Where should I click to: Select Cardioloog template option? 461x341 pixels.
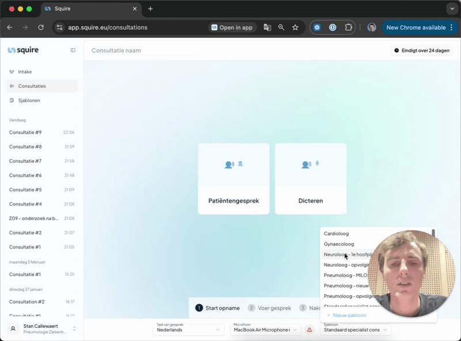[337, 233]
